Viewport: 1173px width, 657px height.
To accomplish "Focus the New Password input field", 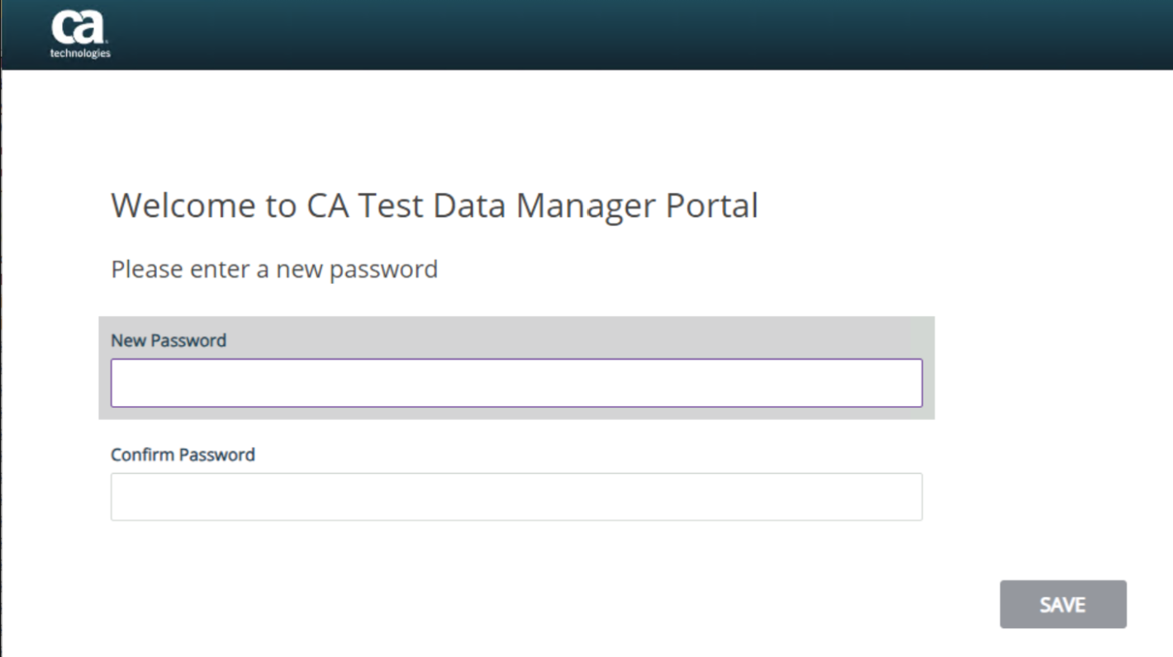I will coord(516,383).
